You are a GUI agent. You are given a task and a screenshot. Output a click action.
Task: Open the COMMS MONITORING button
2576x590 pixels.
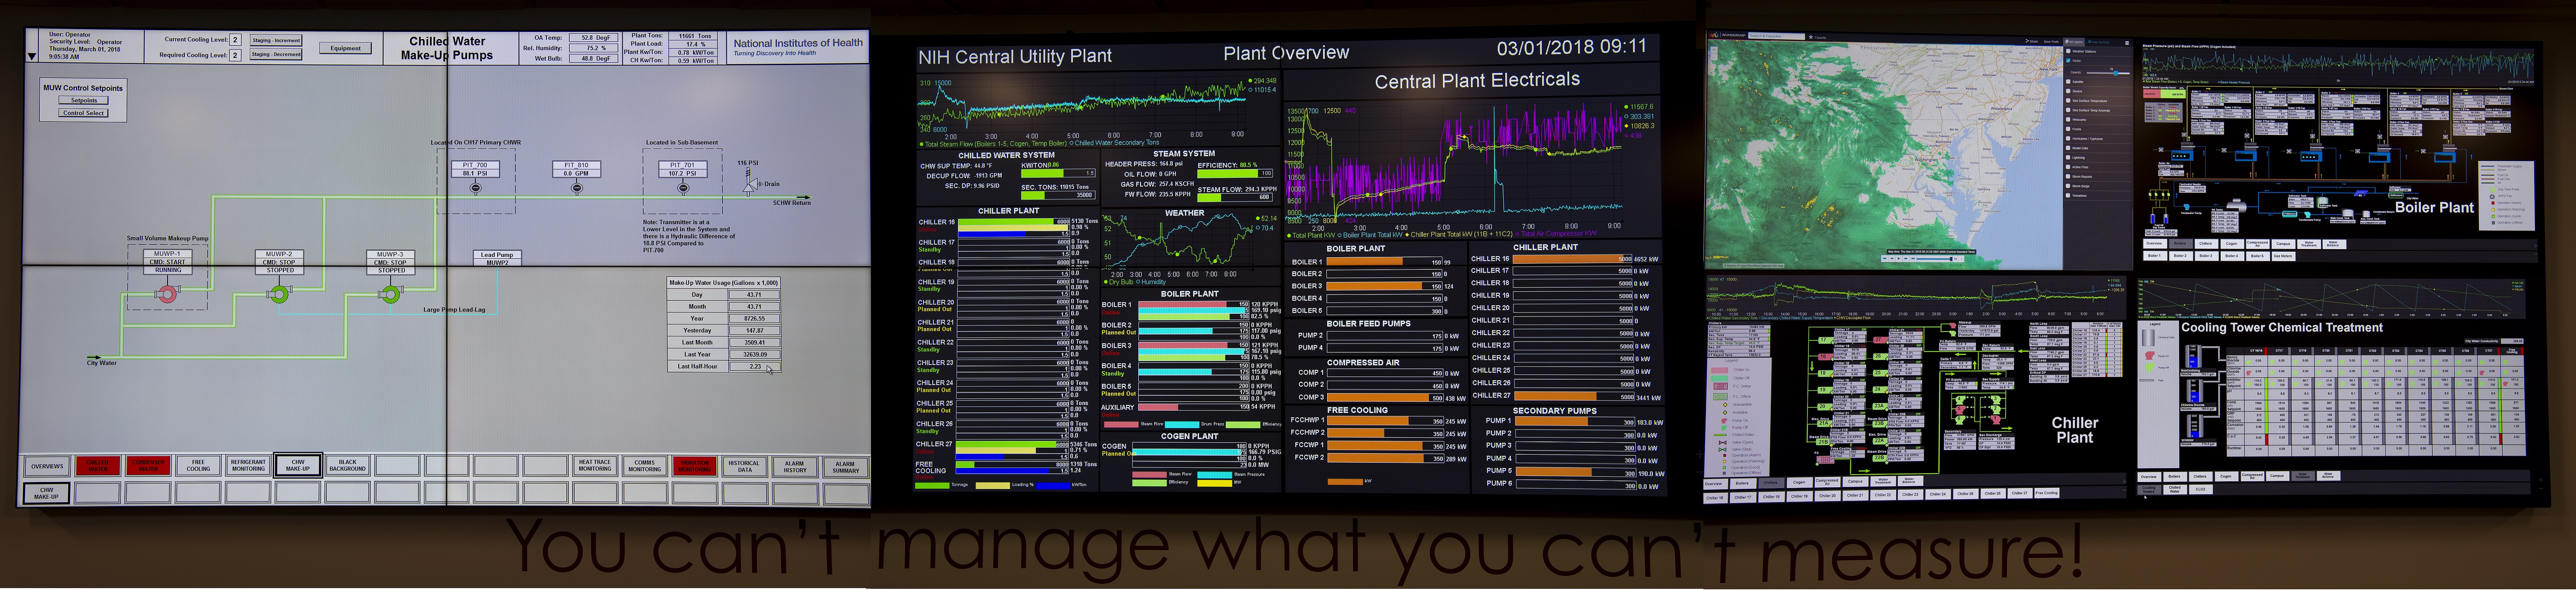pyautogui.click(x=645, y=466)
